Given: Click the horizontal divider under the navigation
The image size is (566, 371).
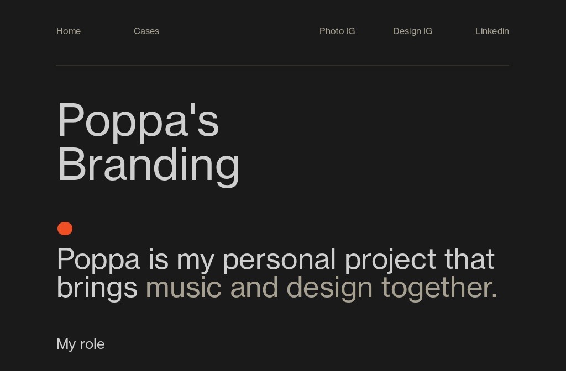Looking at the screenshot, I should [282, 66].
